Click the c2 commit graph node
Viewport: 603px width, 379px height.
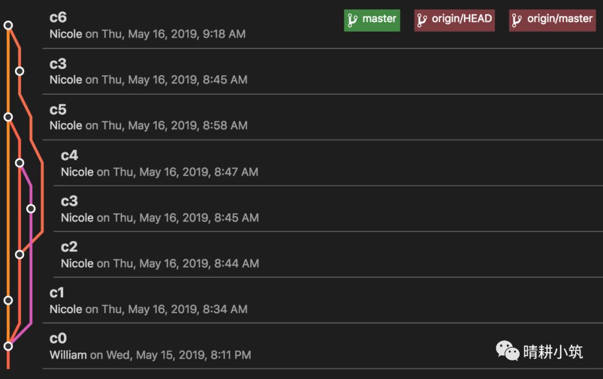(20, 255)
